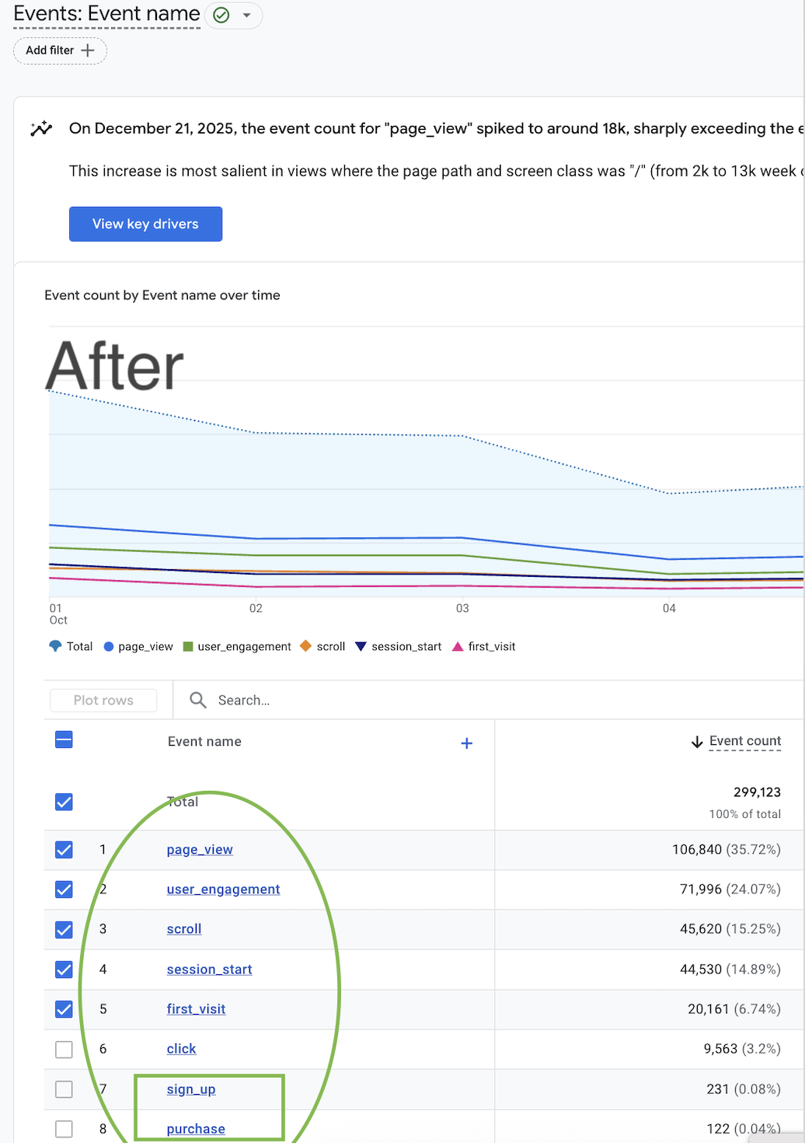The height and width of the screenshot is (1143, 805).
Task: Uncheck the session_start row checkbox
Action: (x=64, y=970)
